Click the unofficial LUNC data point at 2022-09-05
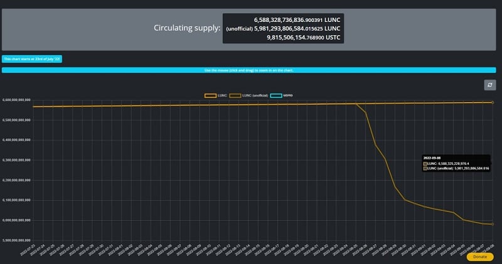The height and width of the screenshot is (264, 502). click(463, 220)
